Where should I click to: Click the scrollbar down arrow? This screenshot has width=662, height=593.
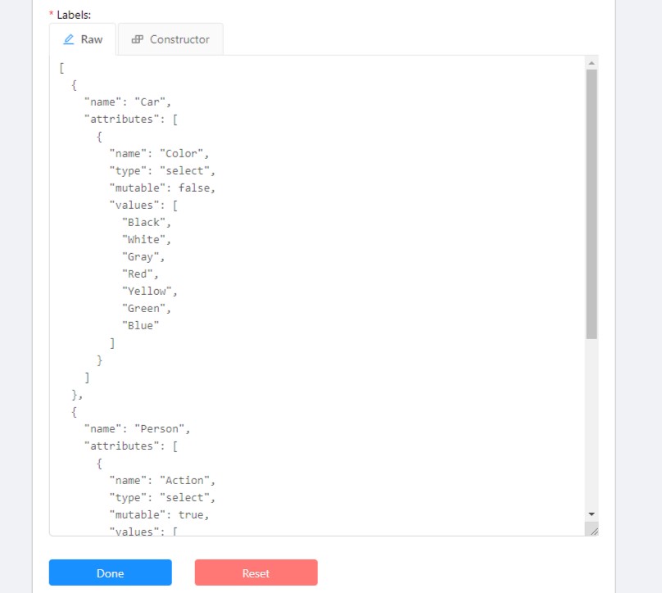click(592, 514)
